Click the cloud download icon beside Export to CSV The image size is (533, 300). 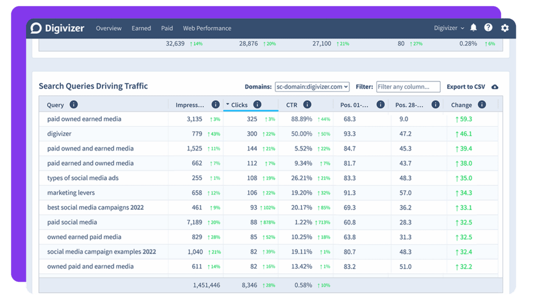click(x=494, y=87)
